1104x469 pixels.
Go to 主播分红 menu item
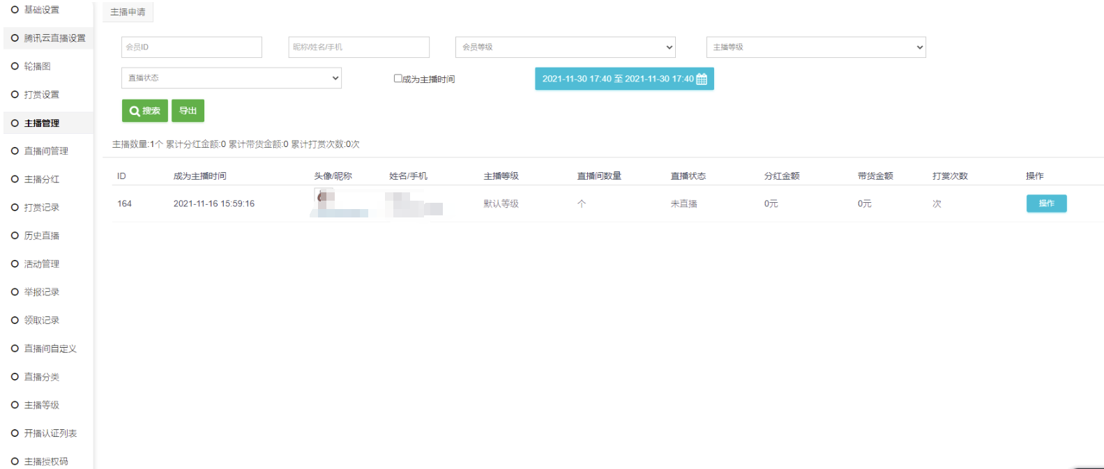coord(42,179)
